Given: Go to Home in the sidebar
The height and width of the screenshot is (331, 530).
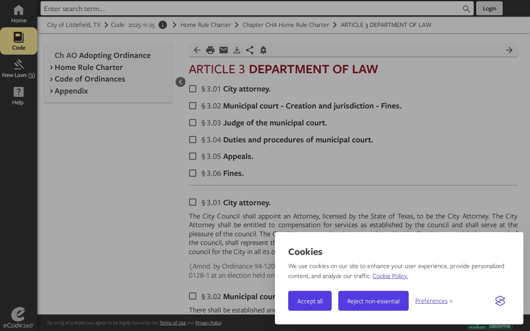Looking at the screenshot, I should coord(19,14).
